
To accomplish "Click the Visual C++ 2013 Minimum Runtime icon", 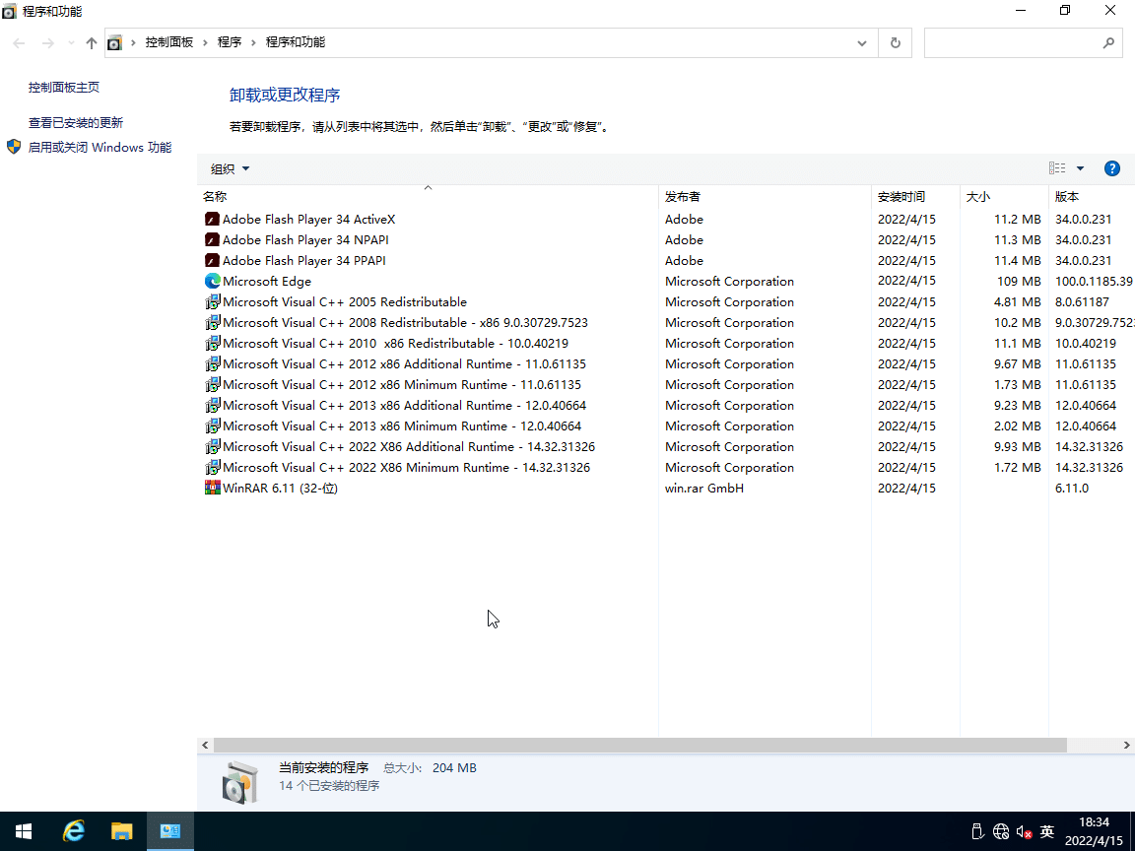I will (x=212, y=426).
